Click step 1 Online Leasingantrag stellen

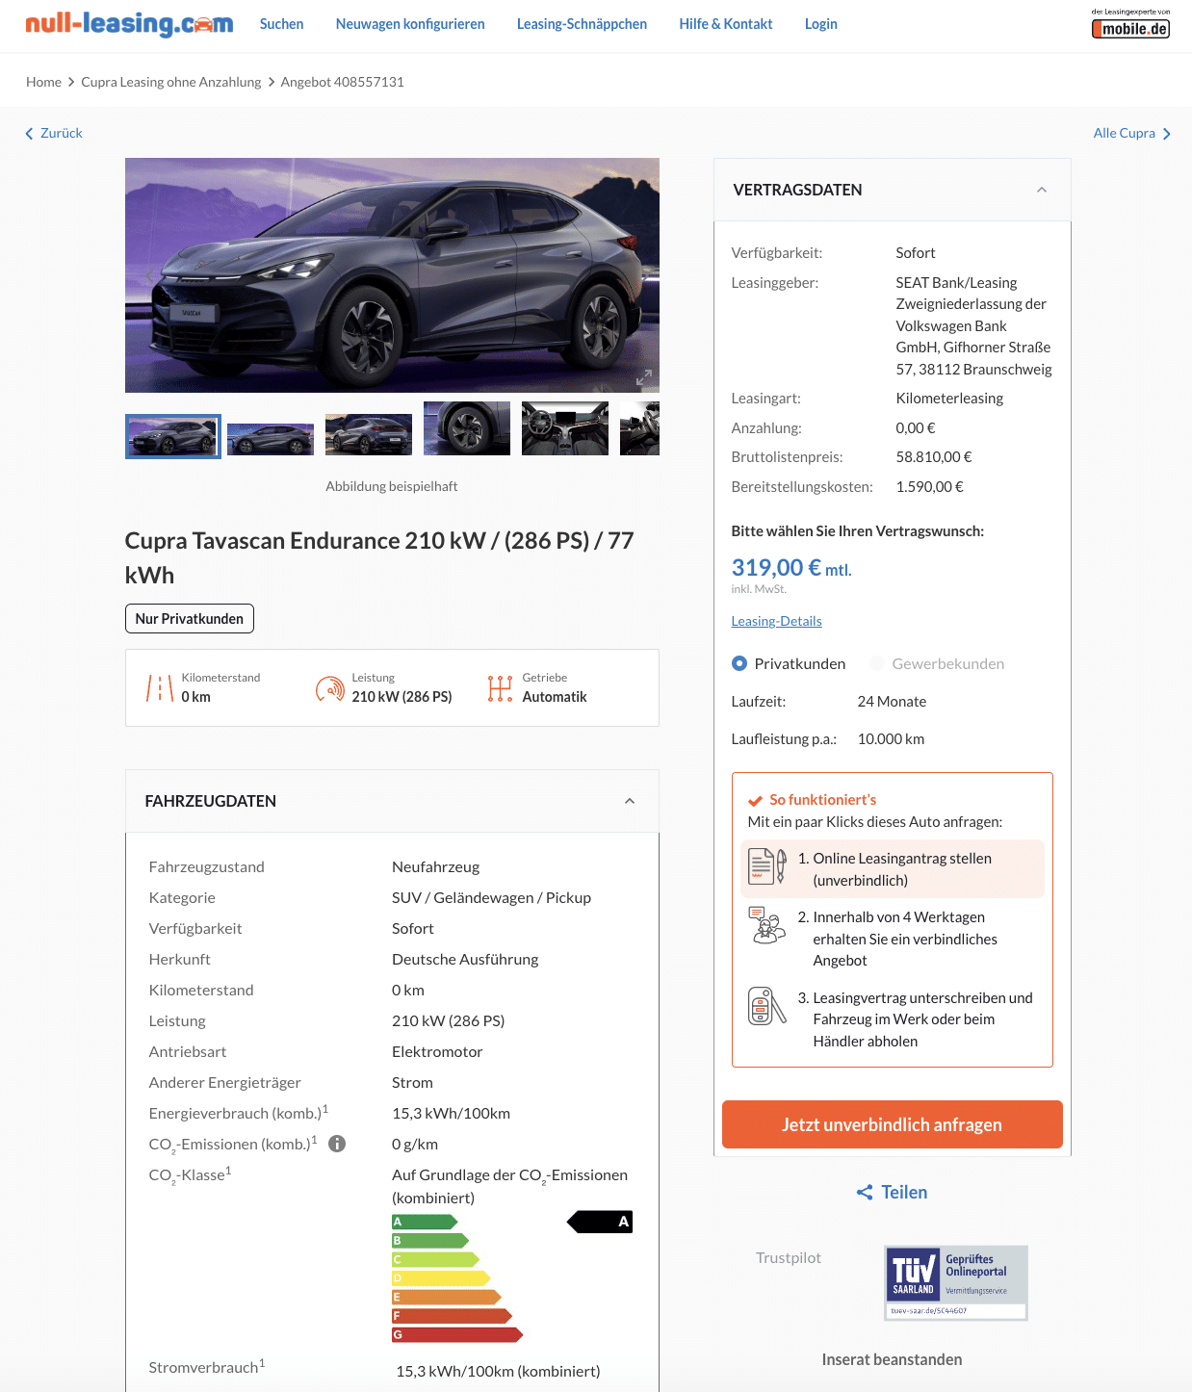tap(892, 868)
